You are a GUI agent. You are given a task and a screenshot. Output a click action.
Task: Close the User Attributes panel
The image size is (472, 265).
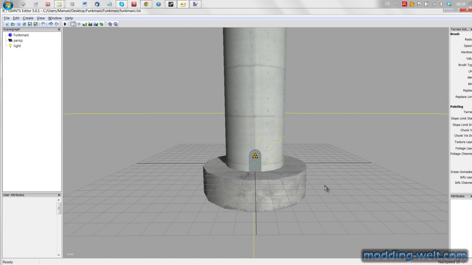pyautogui.click(x=59, y=195)
